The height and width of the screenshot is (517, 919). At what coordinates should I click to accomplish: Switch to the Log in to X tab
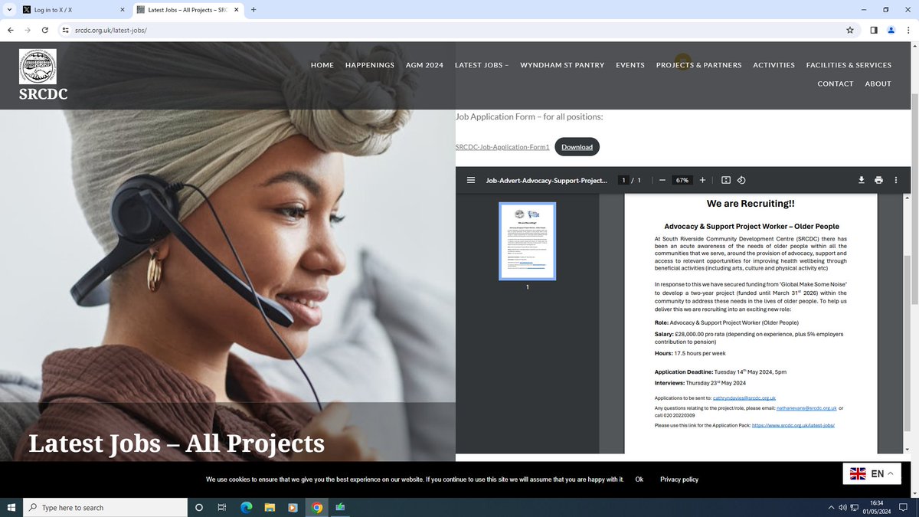(x=74, y=10)
